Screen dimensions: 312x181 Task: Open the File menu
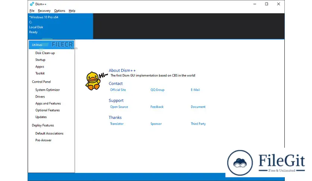(x=32, y=11)
